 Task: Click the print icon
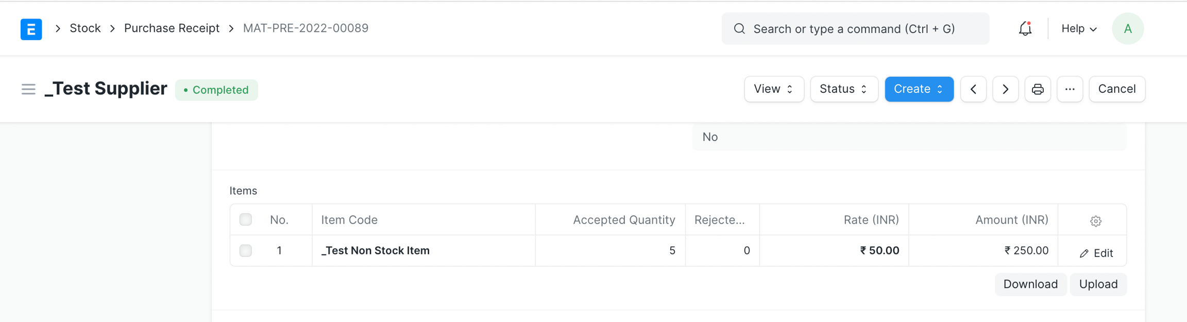point(1038,89)
